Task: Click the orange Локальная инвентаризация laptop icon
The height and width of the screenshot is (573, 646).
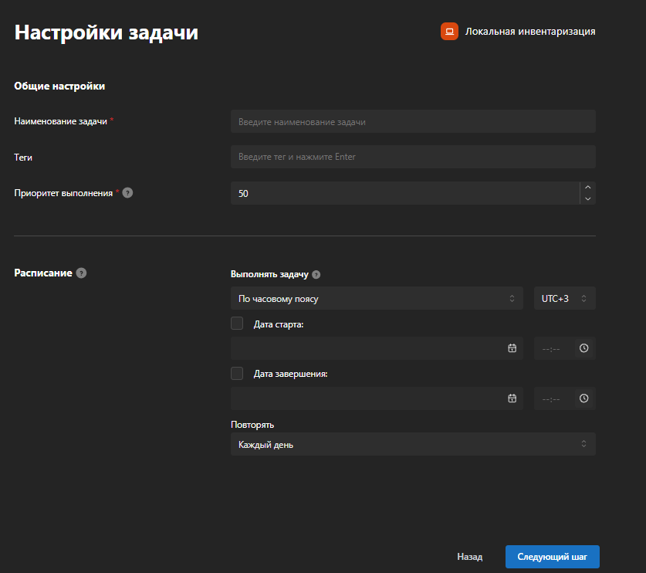Action: (x=449, y=32)
